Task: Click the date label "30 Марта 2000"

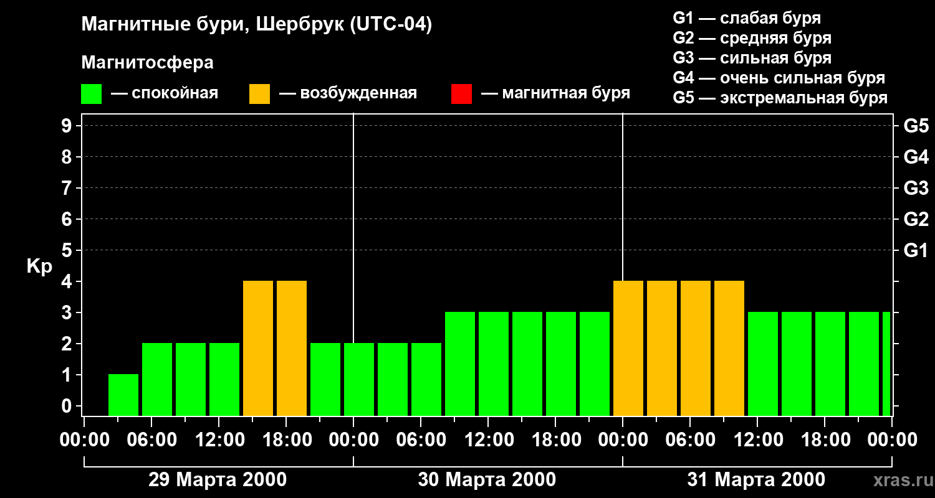Action: click(487, 480)
